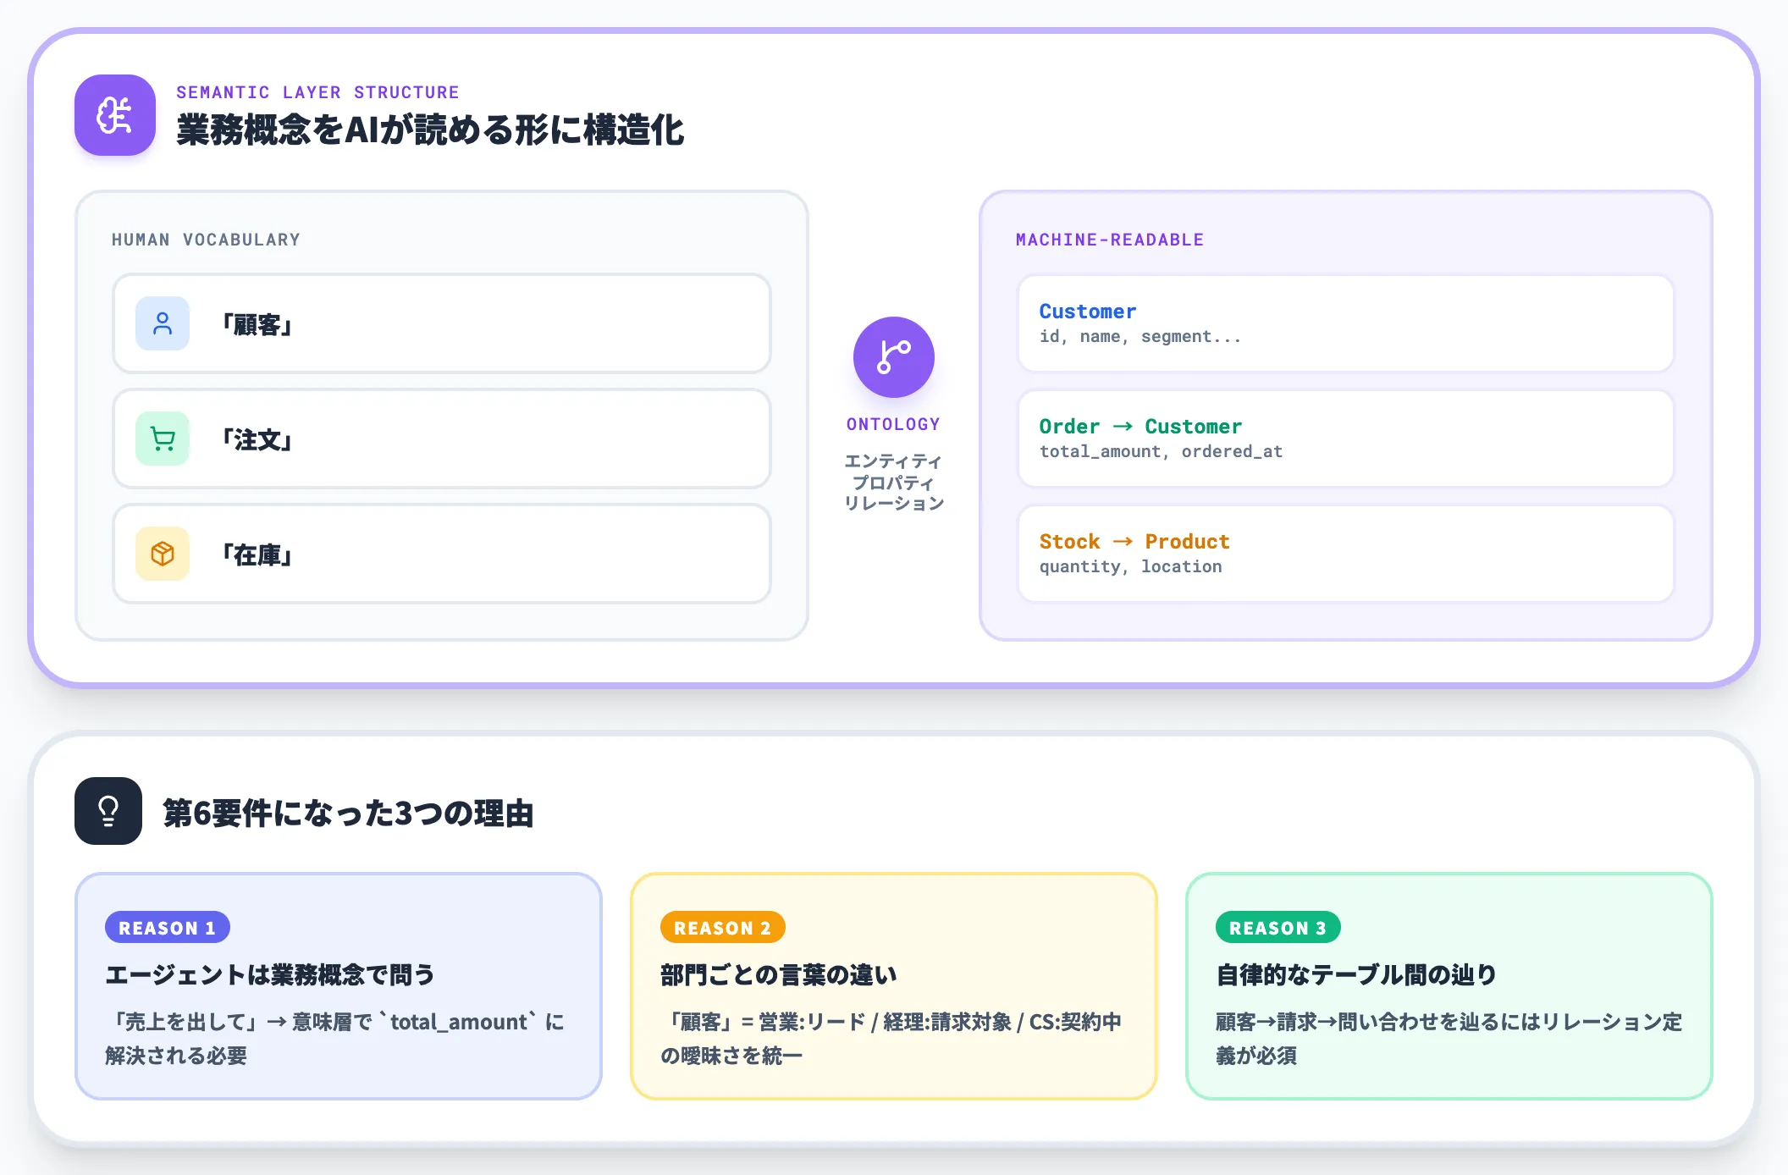Click the arrow in Order → Customer
The height and width of the screenshot is (1175, 1788).
[1123, 427]
